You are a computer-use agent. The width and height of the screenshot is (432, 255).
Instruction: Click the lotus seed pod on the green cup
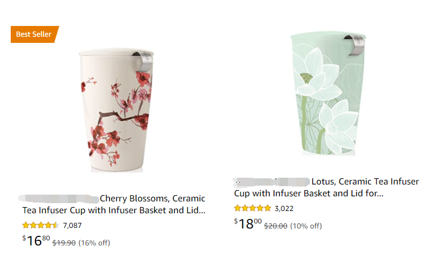(306, 78)
